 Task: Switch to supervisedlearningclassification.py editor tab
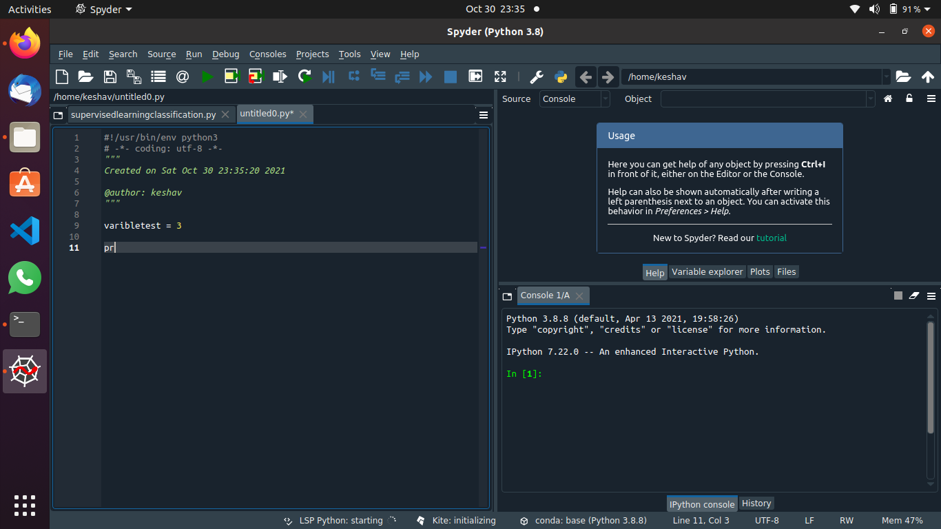[143, 114]
